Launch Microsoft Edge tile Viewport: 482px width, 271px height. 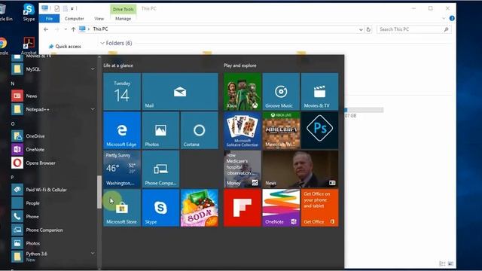[x=122, y=130]
